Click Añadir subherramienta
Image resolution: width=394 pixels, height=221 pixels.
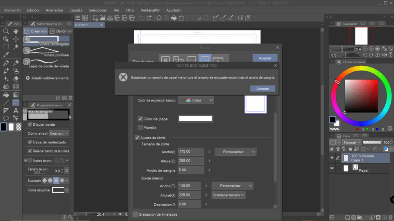click(47, 78)
